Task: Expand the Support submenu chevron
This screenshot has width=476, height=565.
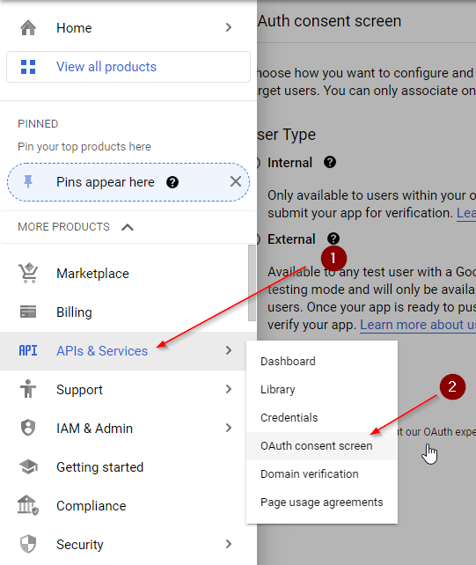Action: (x=229, y=389)
